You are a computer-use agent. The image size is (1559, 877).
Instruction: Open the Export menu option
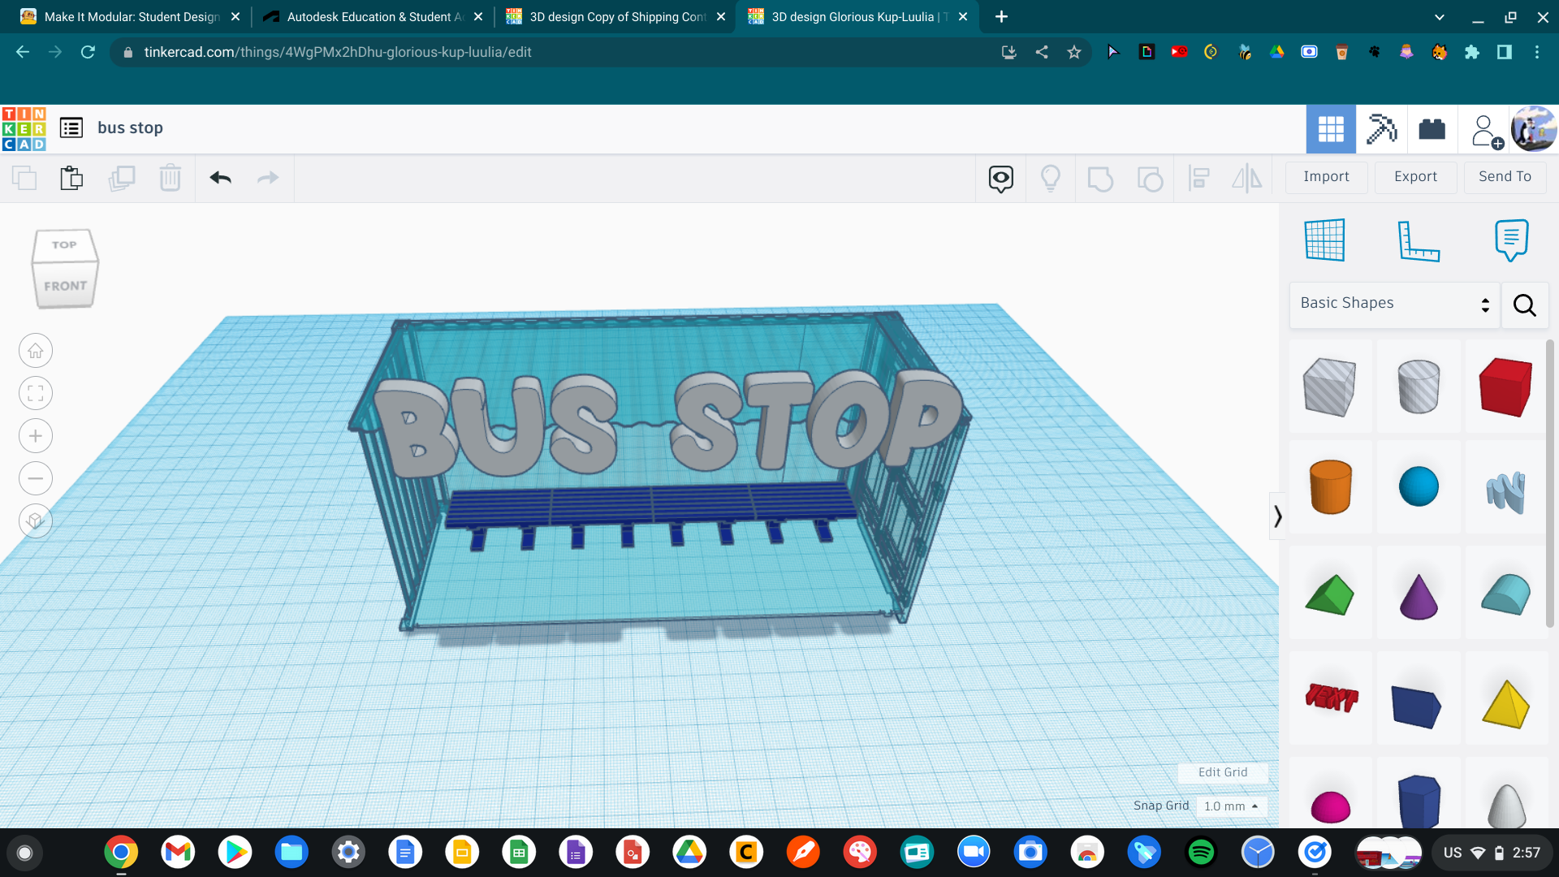(1414, 177)
